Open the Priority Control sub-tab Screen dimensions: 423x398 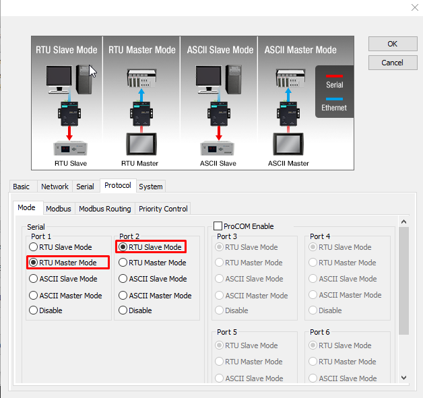click(163, 209)
